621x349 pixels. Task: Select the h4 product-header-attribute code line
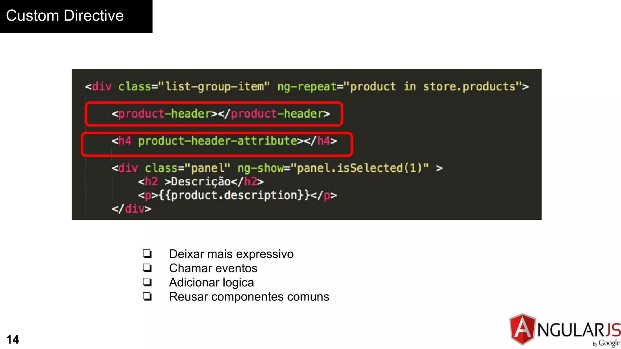pos(224,141)
